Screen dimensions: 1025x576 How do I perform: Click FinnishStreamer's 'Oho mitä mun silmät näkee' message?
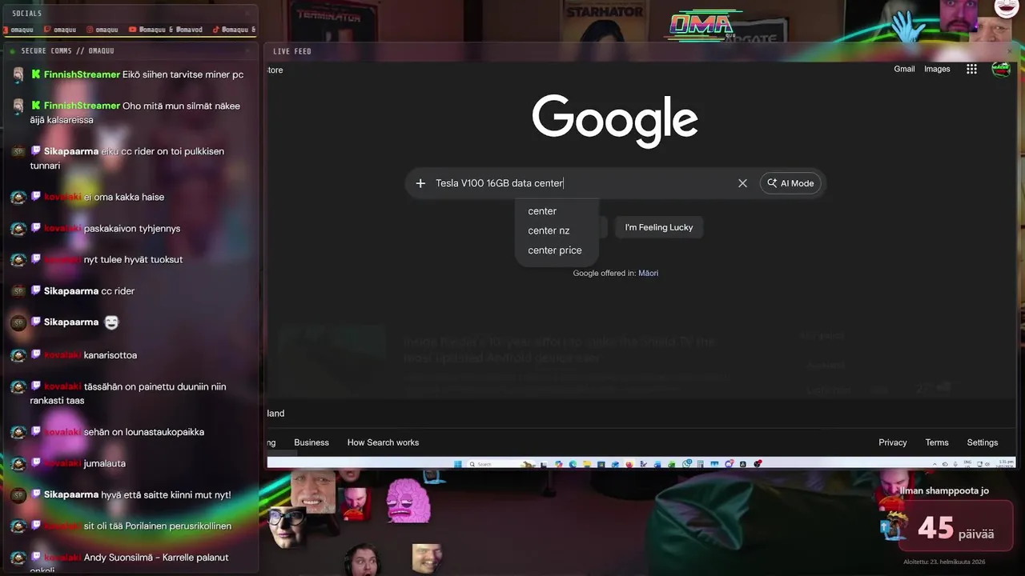click(x=135, y=113)
